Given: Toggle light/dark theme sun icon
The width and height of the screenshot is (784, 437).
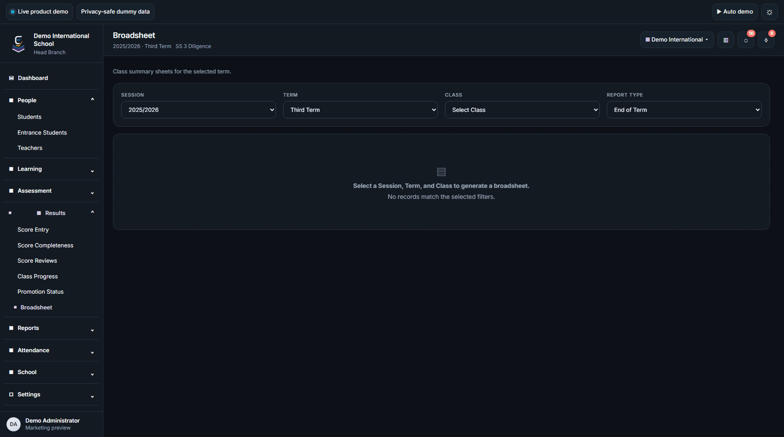Looking at the screenshot, I should click(x=769, y=12).
